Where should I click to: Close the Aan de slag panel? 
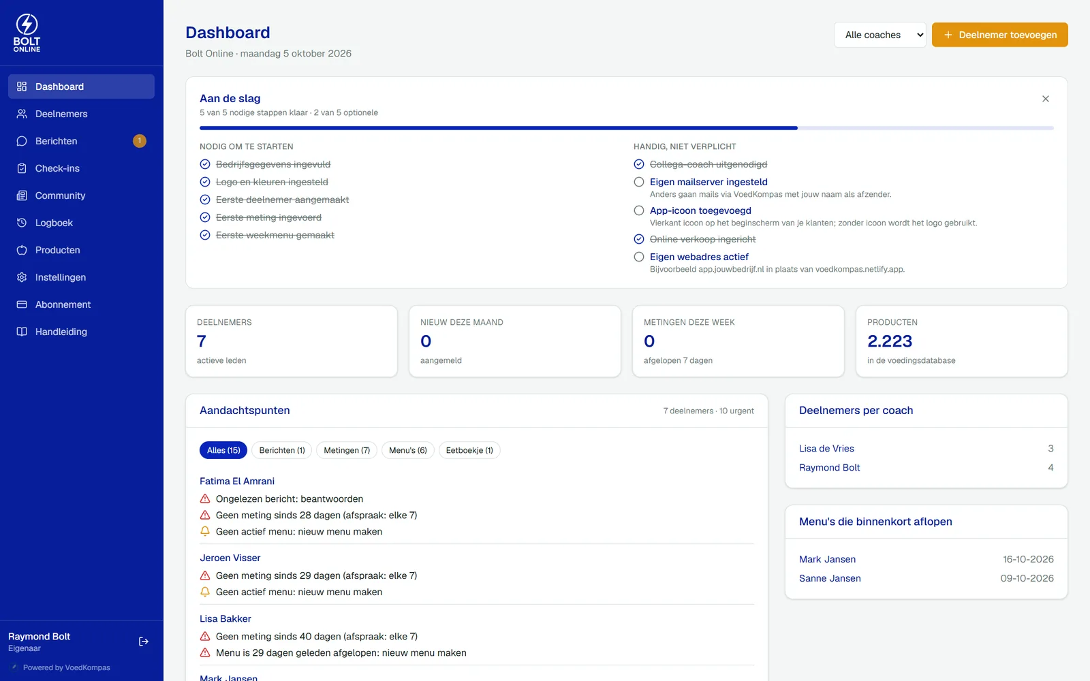point(1046,99)
